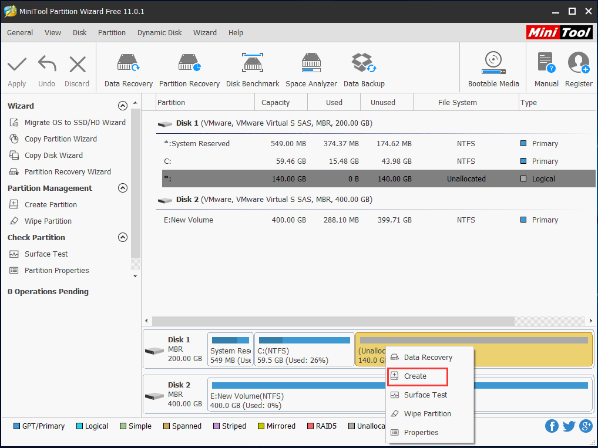
Task: Select Disk 2 icon in disk map
Action: coord(154,396)
